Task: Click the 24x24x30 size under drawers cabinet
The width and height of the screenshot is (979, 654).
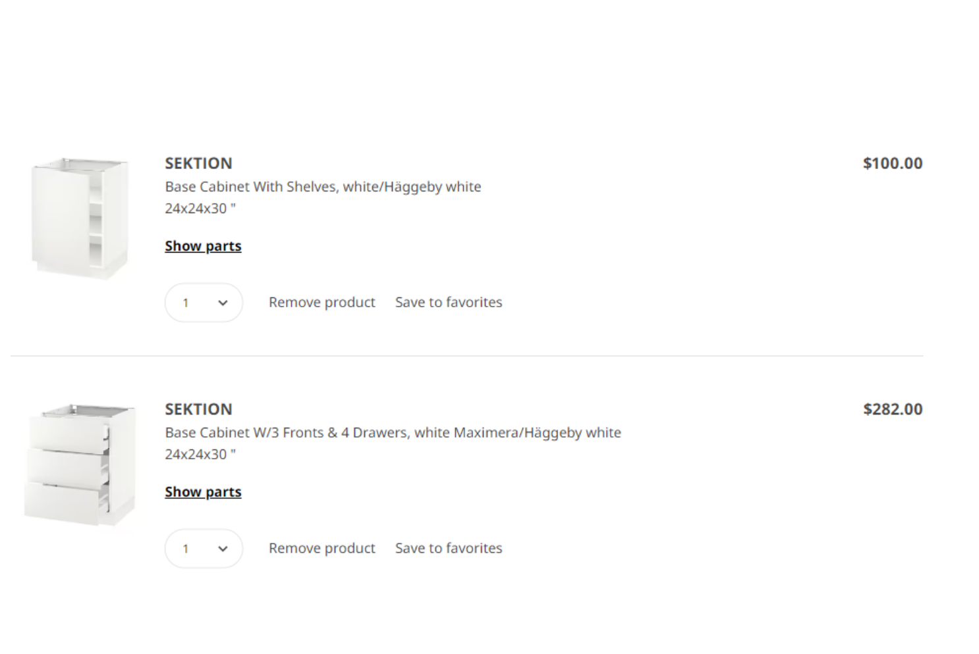Action: click(200, 455)
